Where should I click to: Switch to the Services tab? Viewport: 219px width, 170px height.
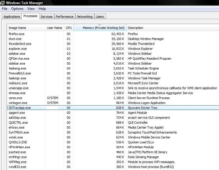[x=46, y=17]
